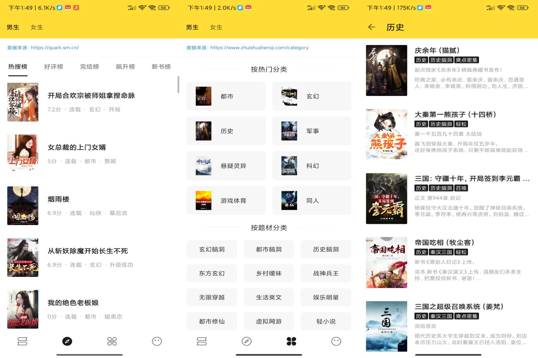The image size is (538, 358).
Task: Open profile face icon in middle screen
Action: coord(336,341)
